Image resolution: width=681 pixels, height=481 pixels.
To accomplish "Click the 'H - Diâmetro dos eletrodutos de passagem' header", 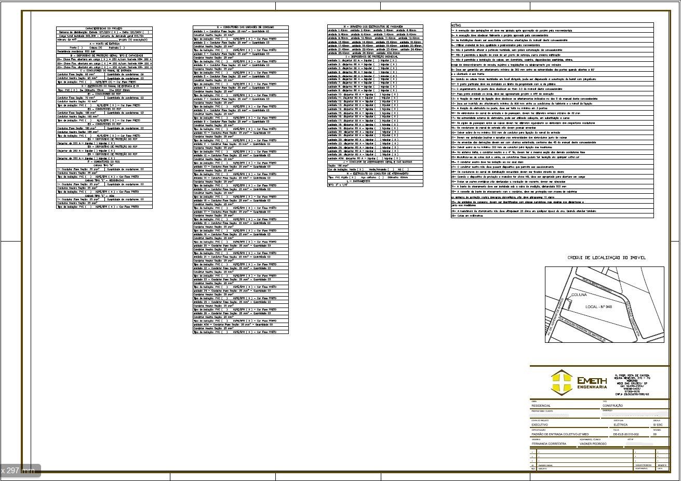I will click(375, 26).
